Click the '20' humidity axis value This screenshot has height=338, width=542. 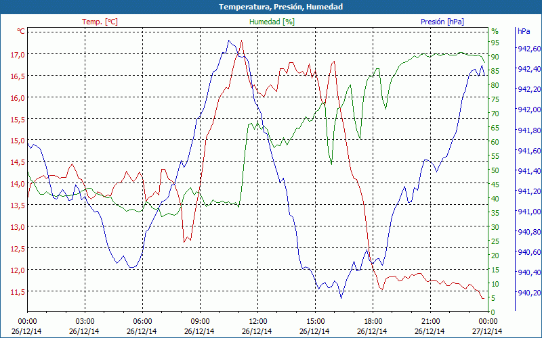tap(495, 256)
